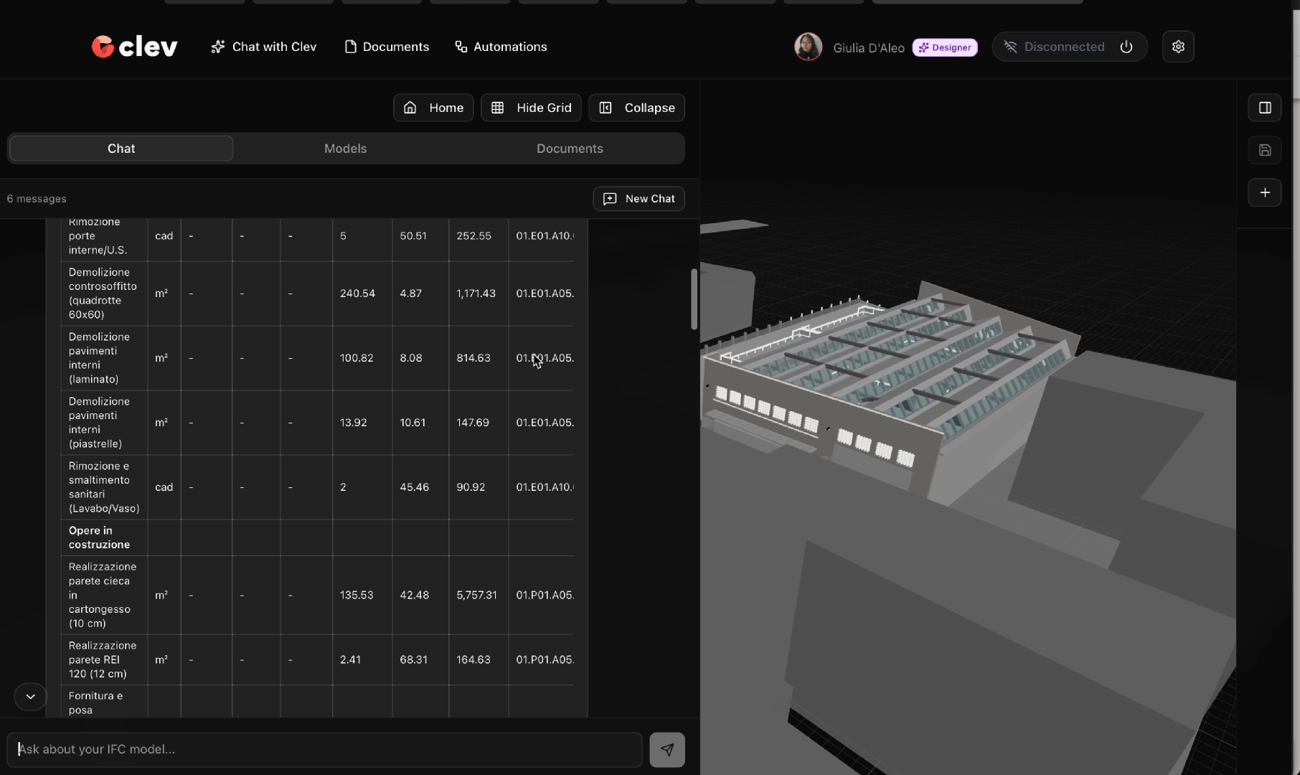The width and height of the screenshot is (1300, 775).
Task: Click 'Rimozione e smaltimento sanitari (Lavabo/Vaso)' label
Action: coord(103,487)
